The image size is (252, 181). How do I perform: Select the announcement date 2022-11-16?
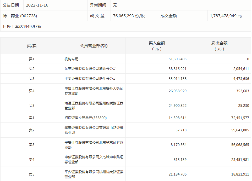click(x=37, y=5)
